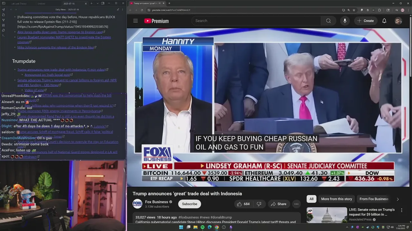This screenshot has height=231, width=412.
Task: Toggle the Obsidian left sidebar icon
Action: [x=4, y=4]
